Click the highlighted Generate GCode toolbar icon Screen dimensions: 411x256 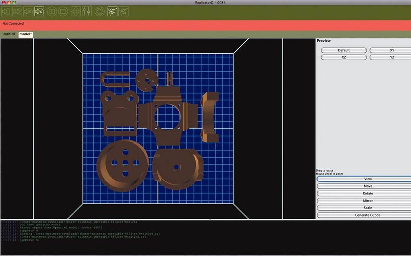[39, 12]
